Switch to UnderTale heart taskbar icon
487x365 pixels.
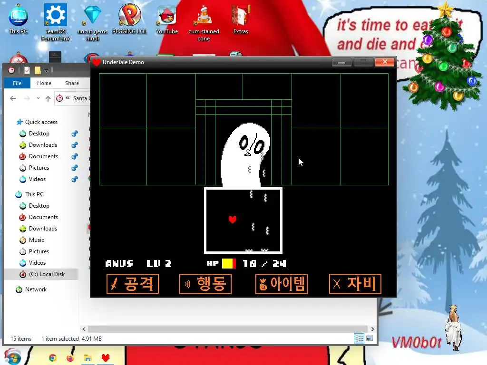coord(106,358)
